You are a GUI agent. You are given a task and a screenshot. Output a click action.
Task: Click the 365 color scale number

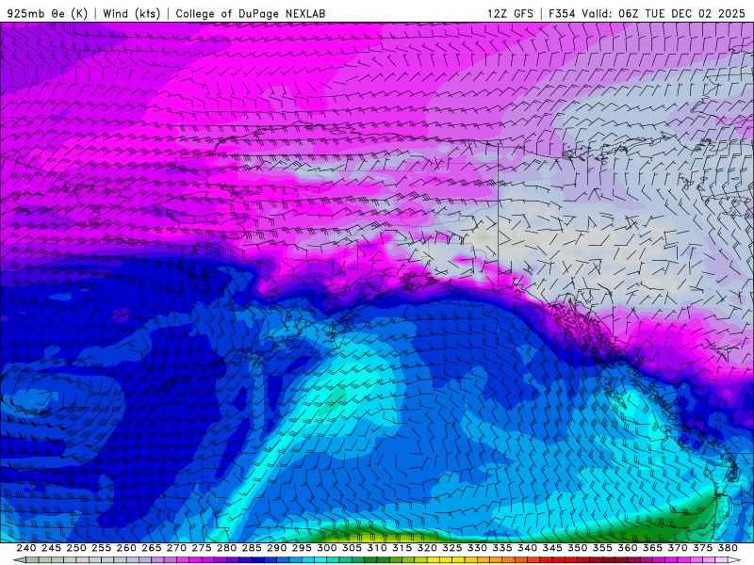coord(652,548)
